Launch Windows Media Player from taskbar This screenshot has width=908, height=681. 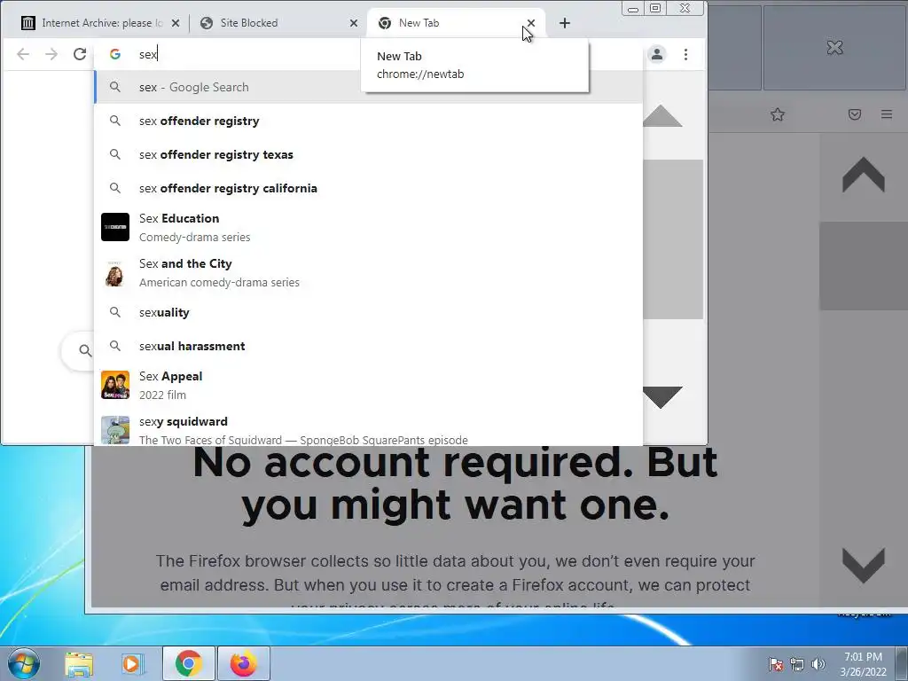(x=132, y=664)
